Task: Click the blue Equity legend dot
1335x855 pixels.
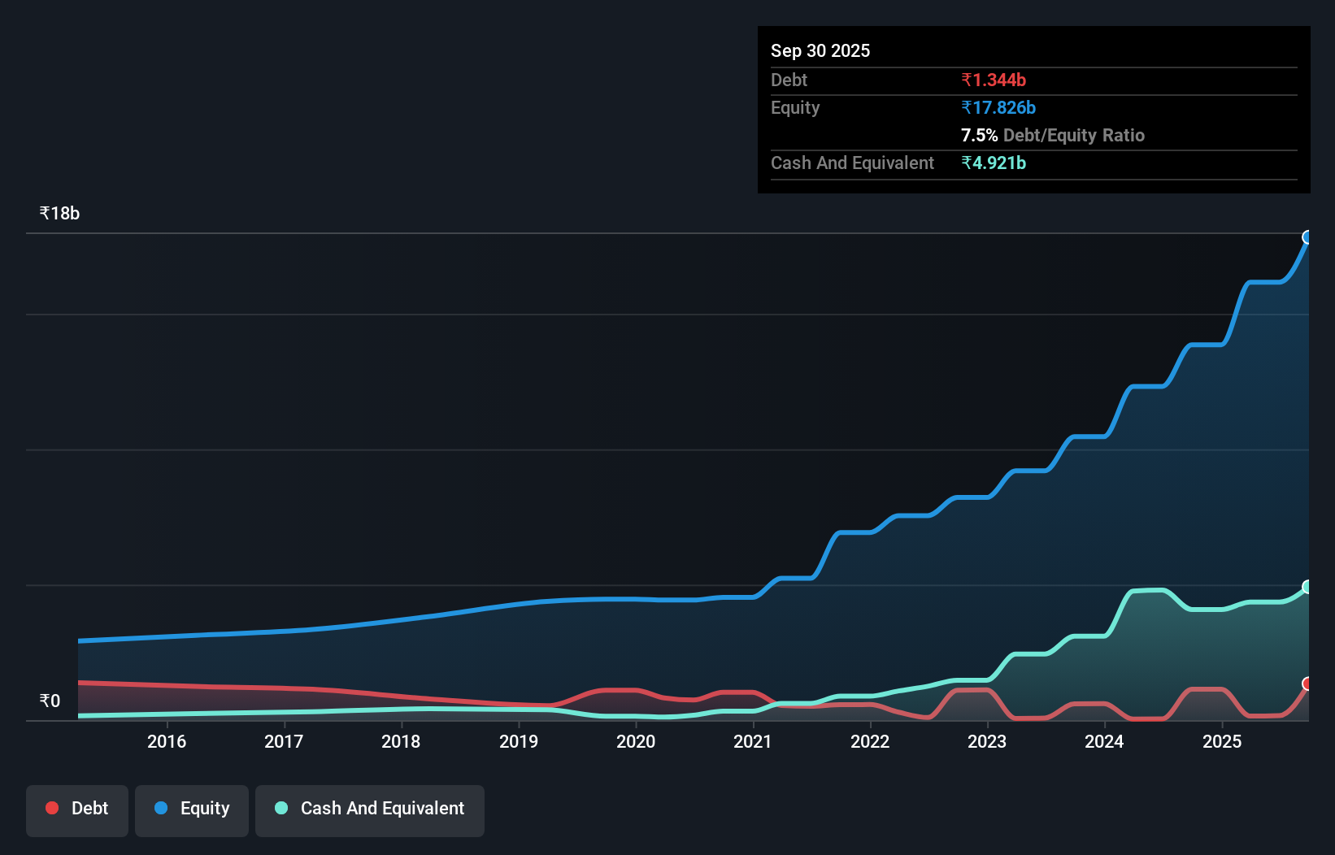Action: (159, 808)
